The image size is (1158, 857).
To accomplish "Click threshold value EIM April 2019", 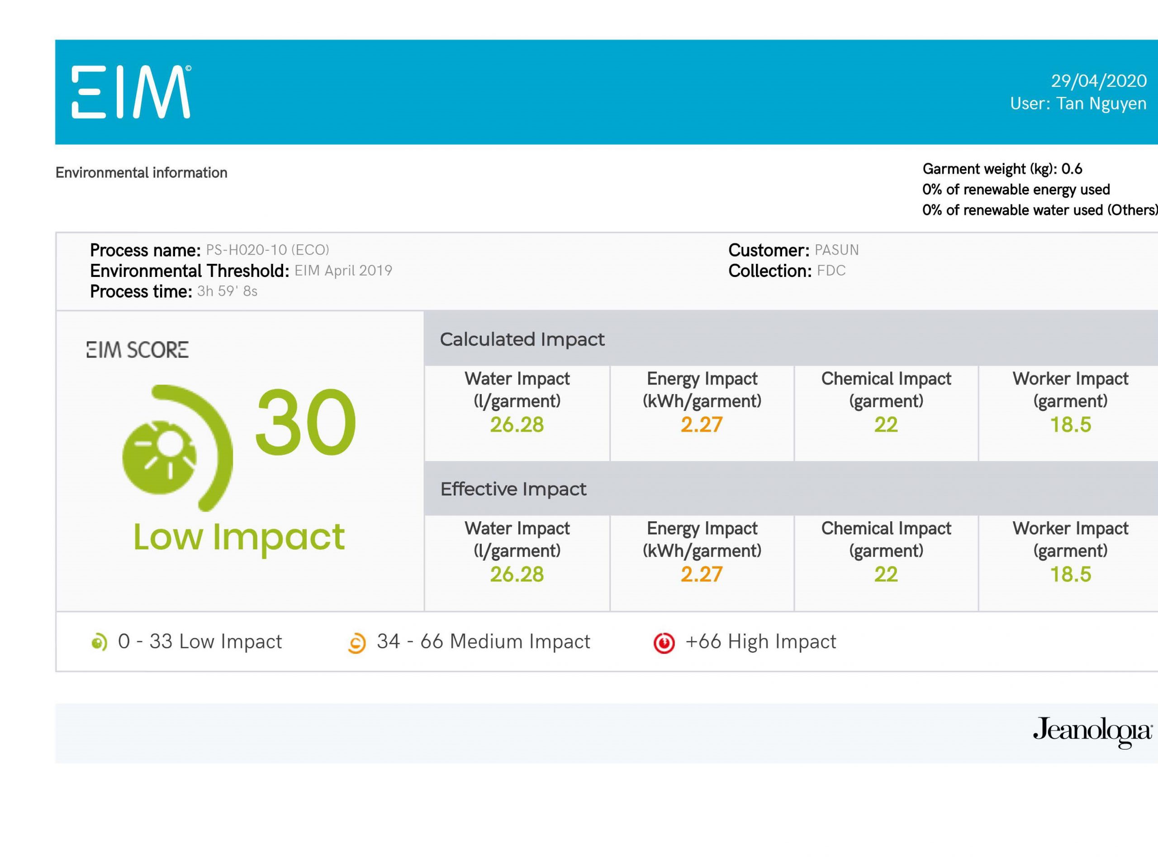I will [343, 271].
